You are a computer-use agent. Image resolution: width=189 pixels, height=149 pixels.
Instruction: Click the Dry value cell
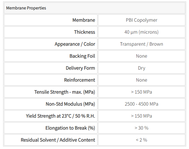click(x=141, y=68)
